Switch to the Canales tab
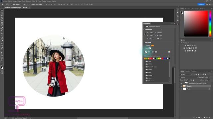Screen dimensions: 213x119 point(187,71)
